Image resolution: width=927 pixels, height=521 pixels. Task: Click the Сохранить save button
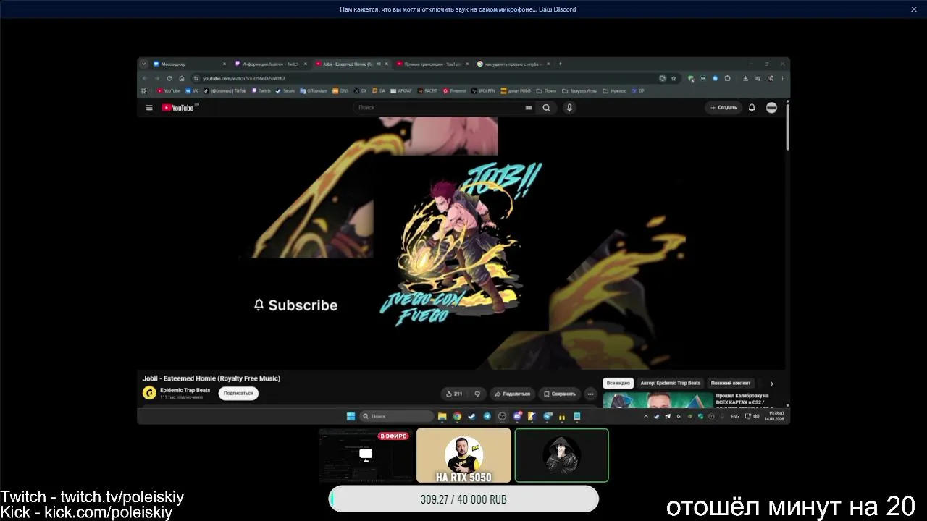tap(560, 394)
